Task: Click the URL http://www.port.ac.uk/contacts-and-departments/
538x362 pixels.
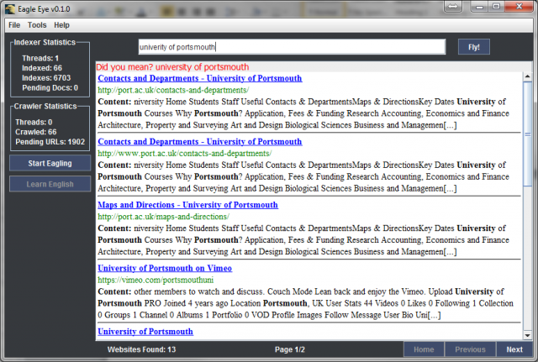Action: (x=185, y=153)
